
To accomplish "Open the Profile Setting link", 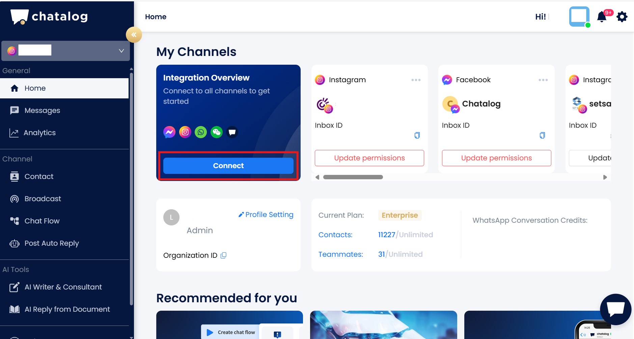I will 266,215.
